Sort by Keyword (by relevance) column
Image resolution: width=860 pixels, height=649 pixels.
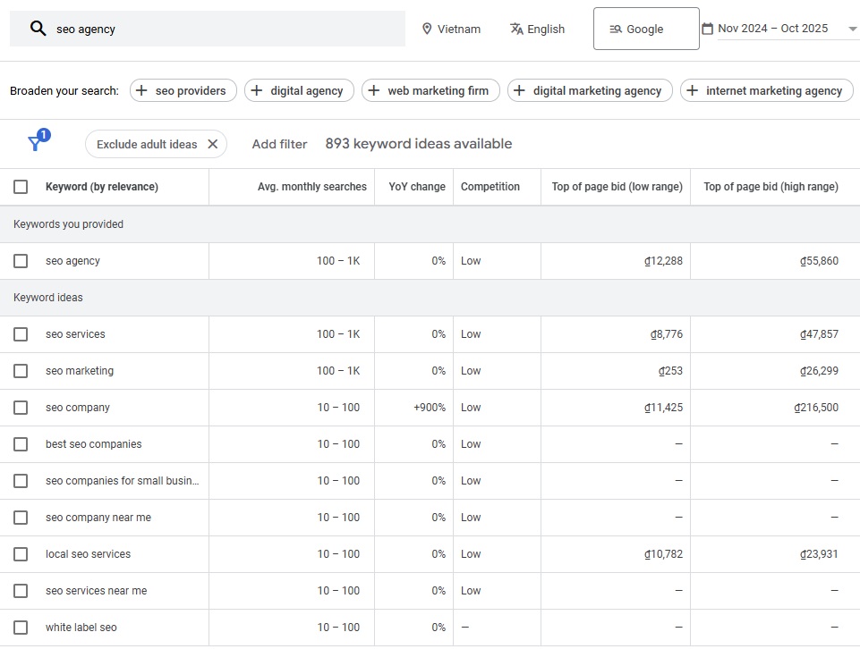101,187
